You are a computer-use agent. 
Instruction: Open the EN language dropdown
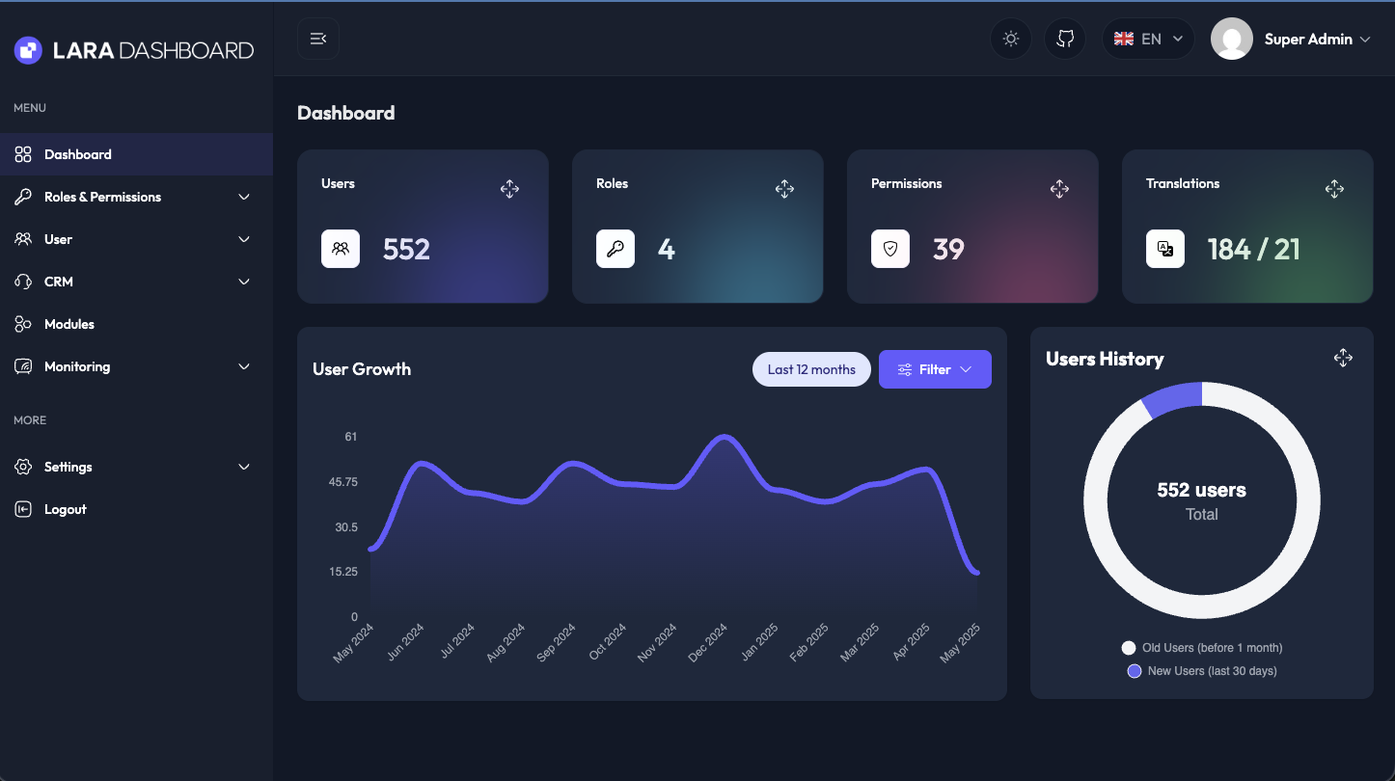[1148, 40]
